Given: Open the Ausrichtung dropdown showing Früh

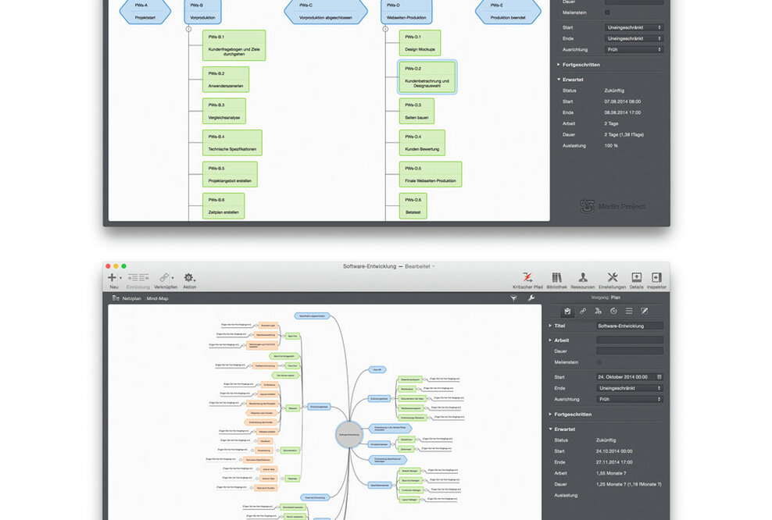Looking at the screenshot, I should point(630,399).
